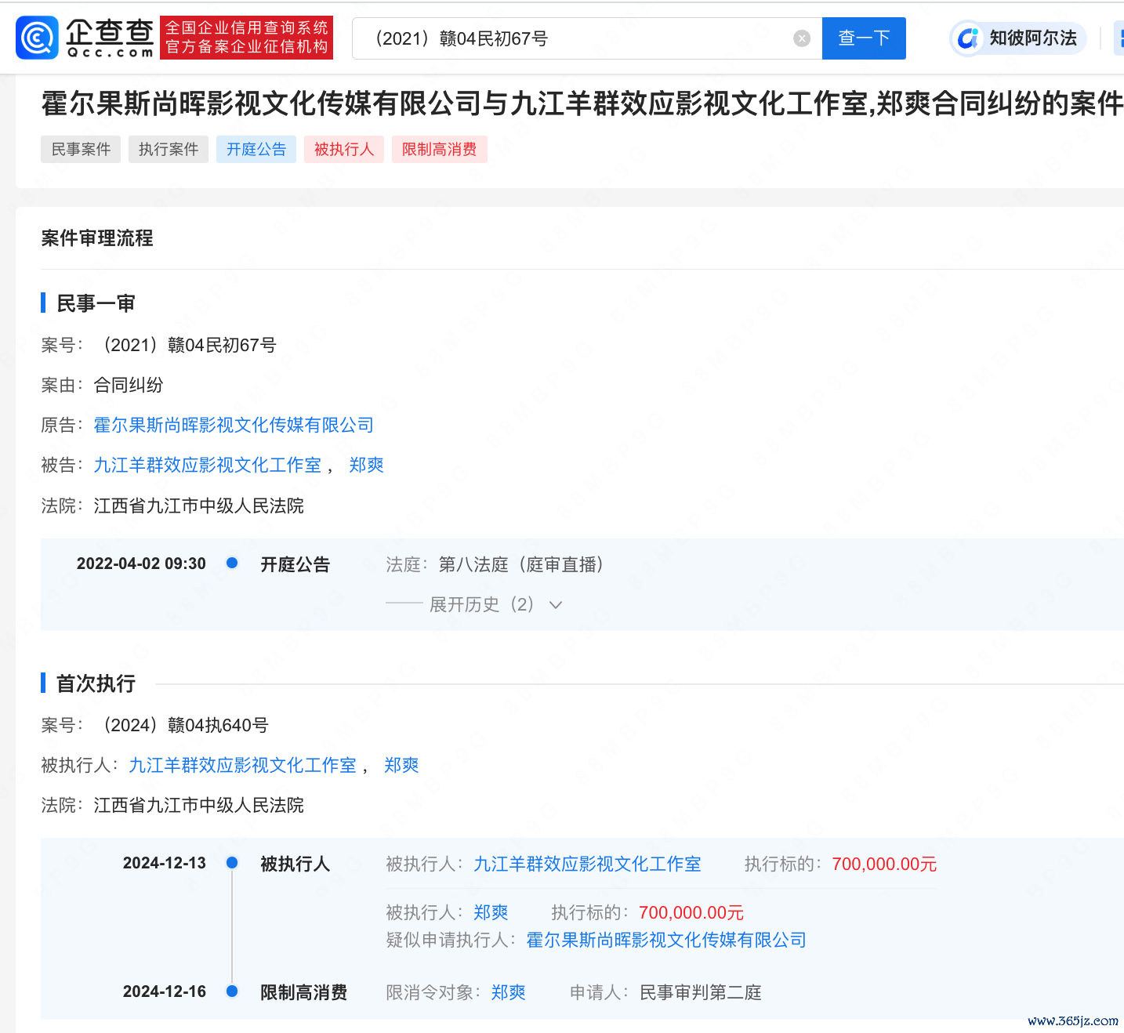The image size is (1124, 1033).
Task: Click first 700,000.00元 amount for 九江羊群效应
Action: pyautogui.click(x=884, y=864)
